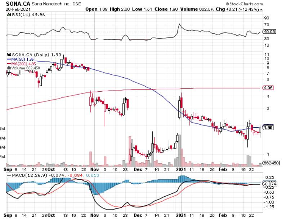Screen dimensions: 286x220
Task: Click the 1.90 last price tag
Action: 268,127
